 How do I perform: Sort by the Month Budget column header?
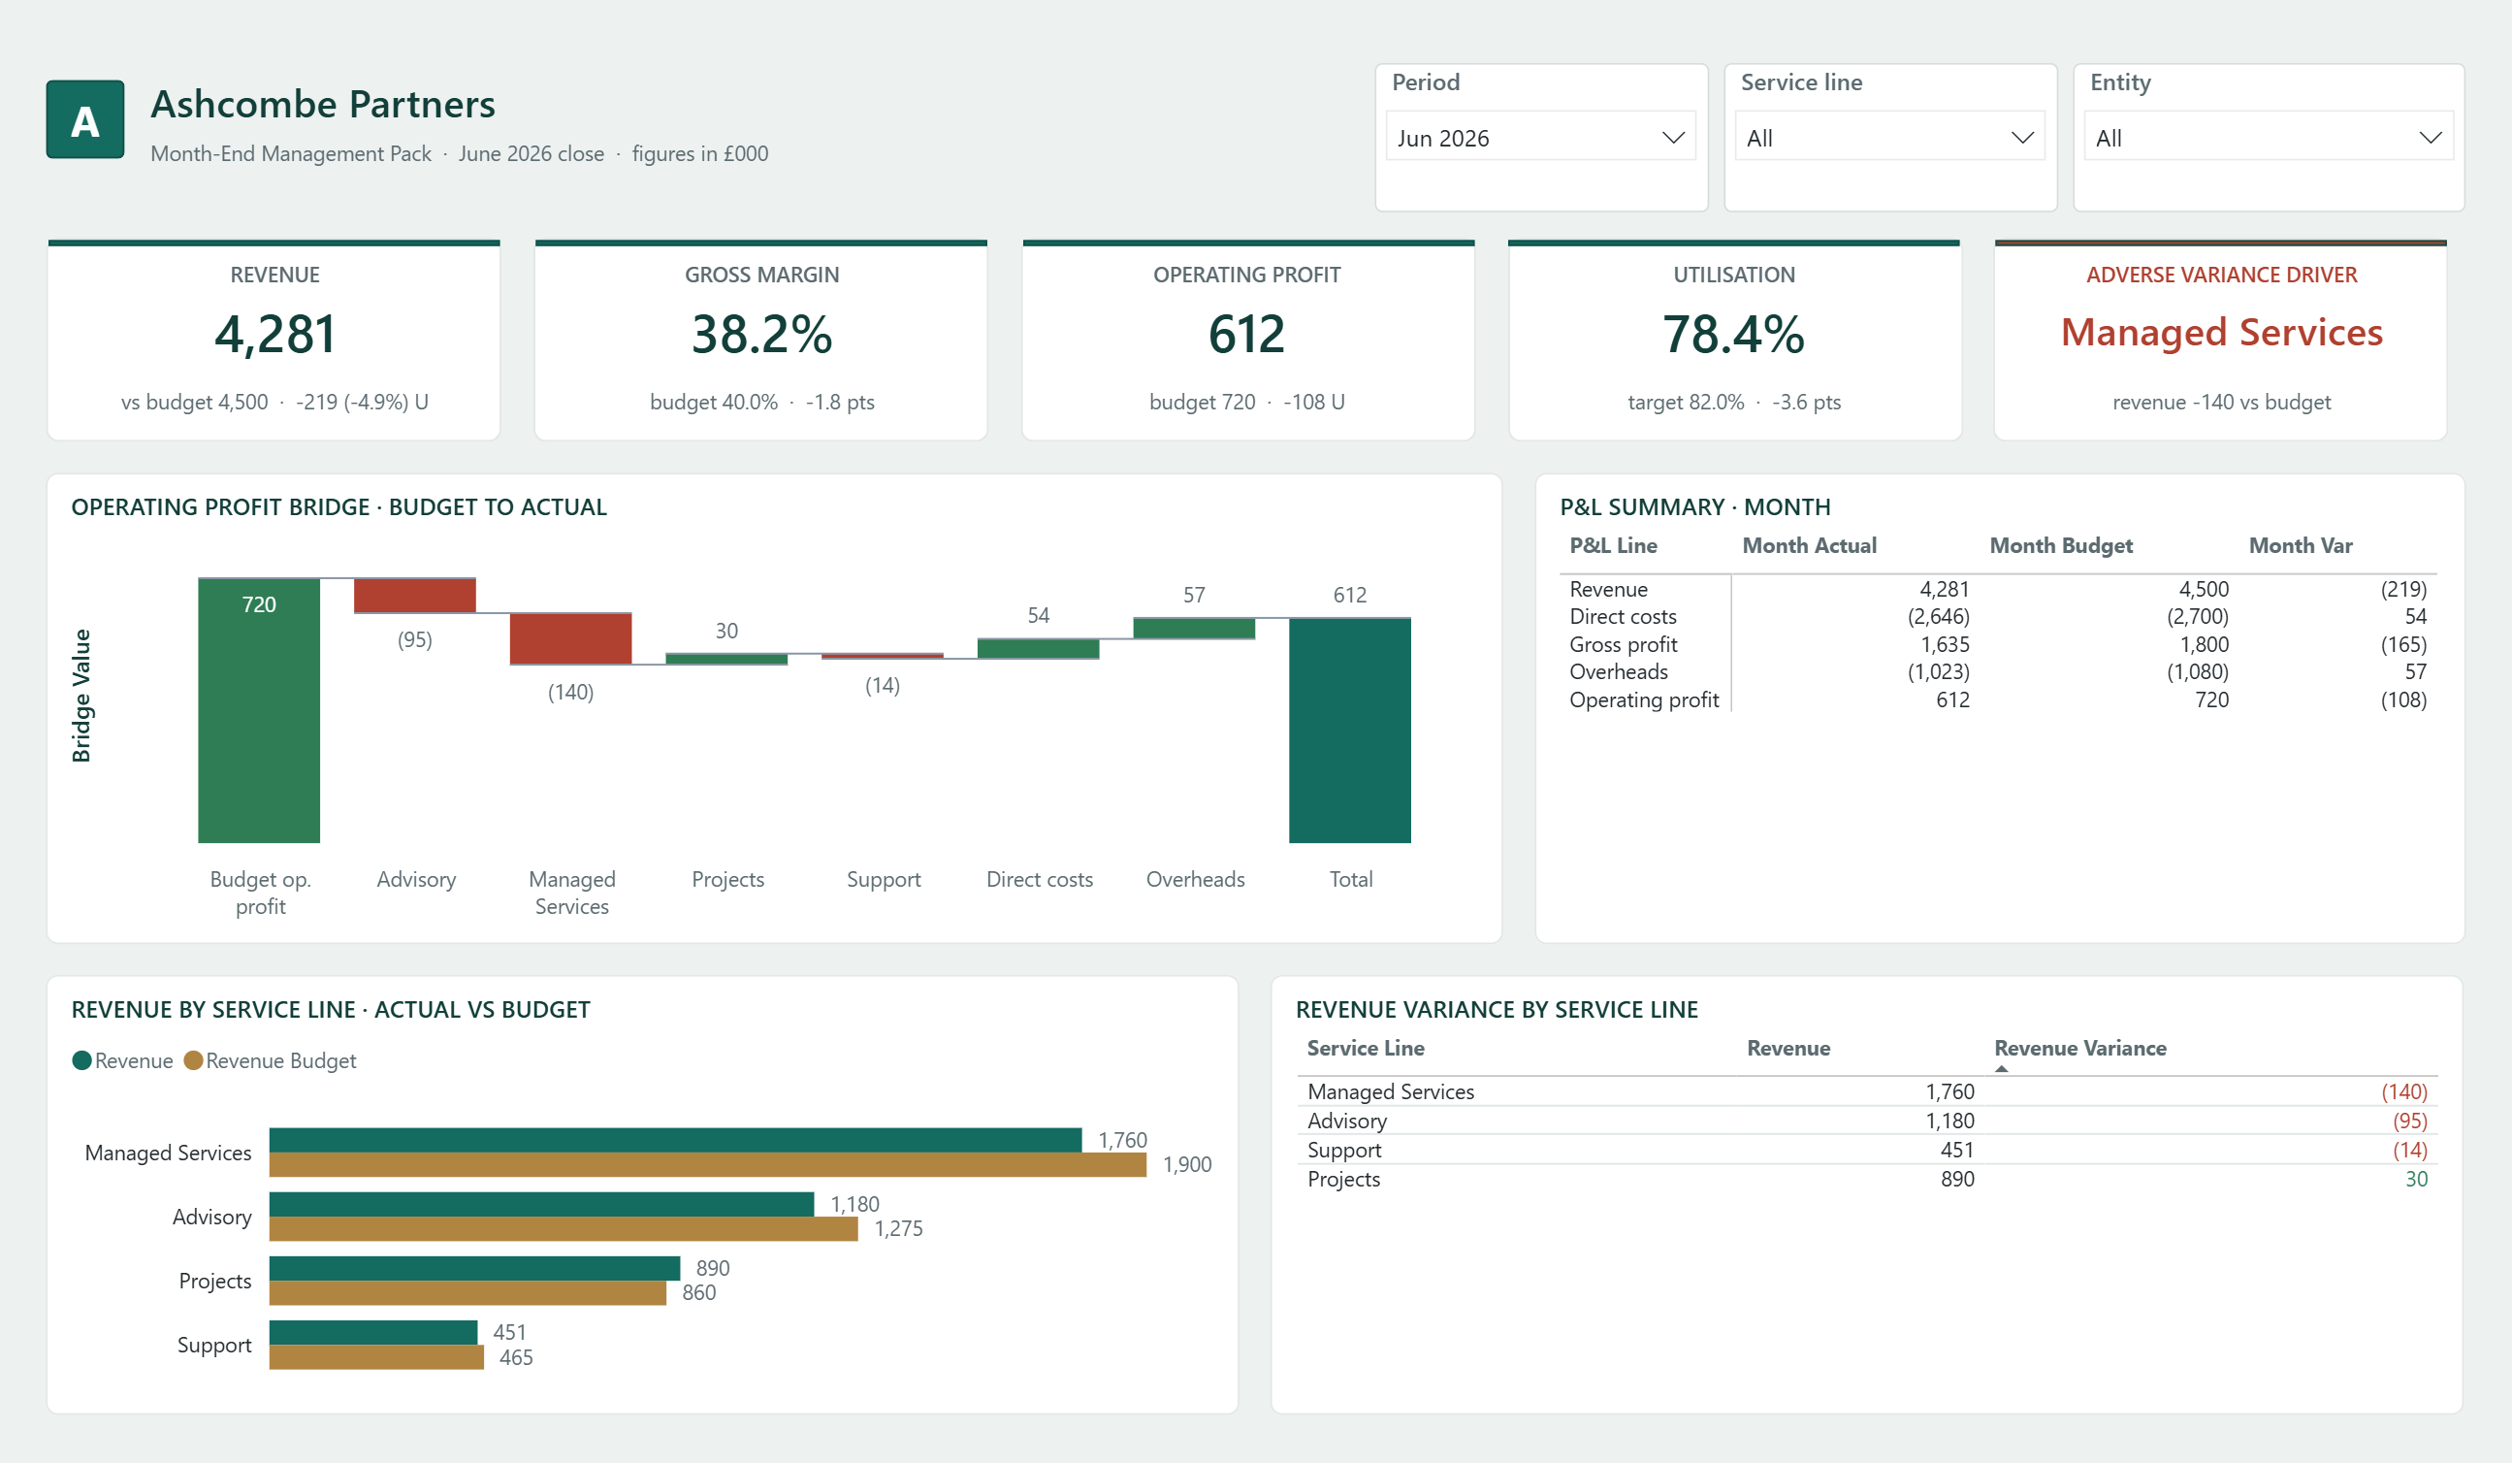(2060, 545)
